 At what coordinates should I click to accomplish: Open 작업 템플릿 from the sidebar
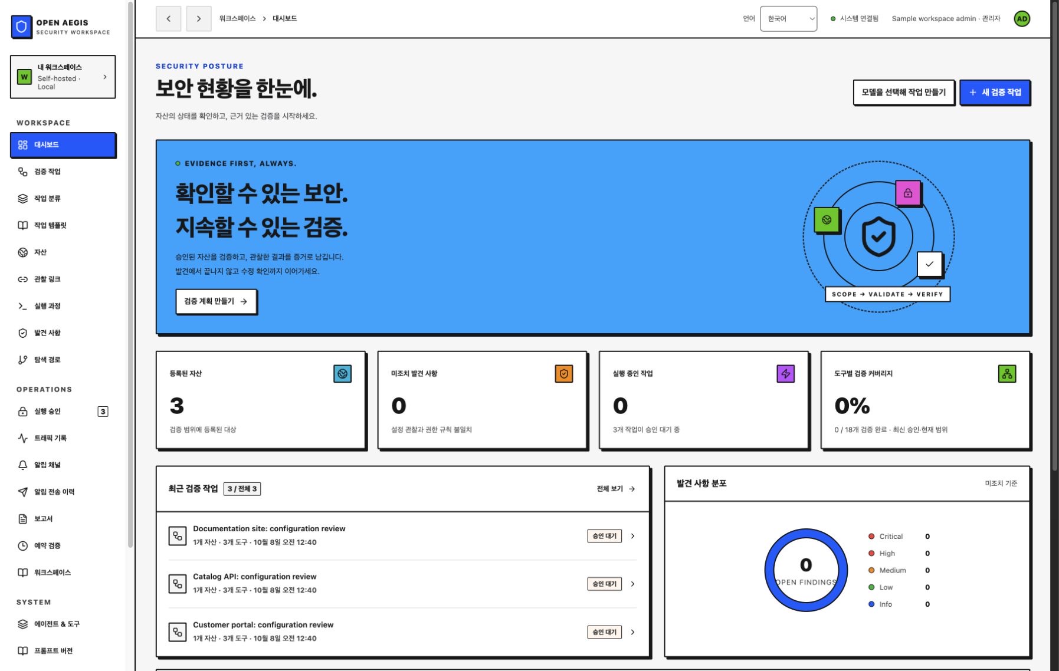(x=63, y=225)
